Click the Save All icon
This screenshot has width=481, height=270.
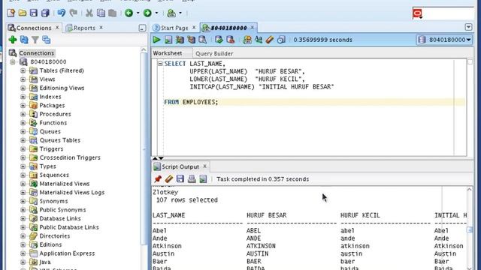point(45,13)
